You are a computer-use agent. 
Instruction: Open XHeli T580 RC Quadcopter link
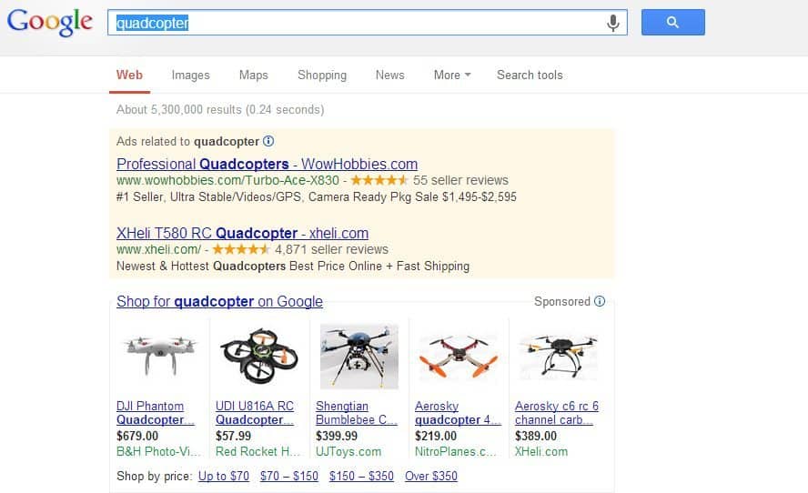(x=242, y=233)
